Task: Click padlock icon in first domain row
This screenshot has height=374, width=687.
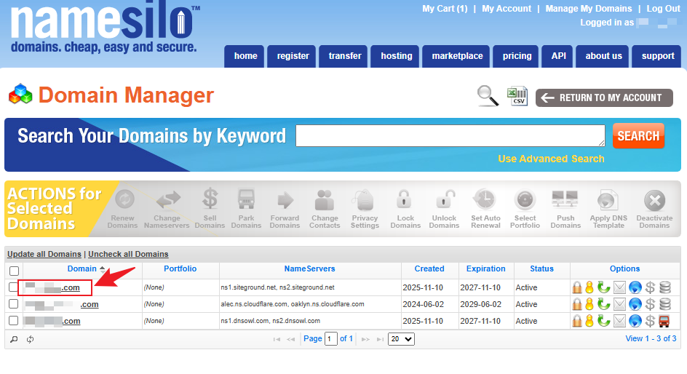Action: point(577,287)
